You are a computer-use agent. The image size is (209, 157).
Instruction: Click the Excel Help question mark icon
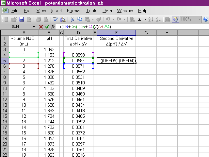[206, 20]
